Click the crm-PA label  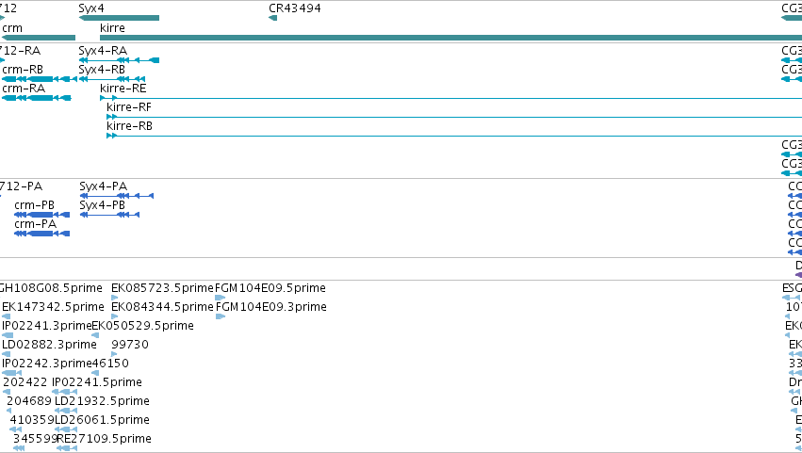coord(35,224)
